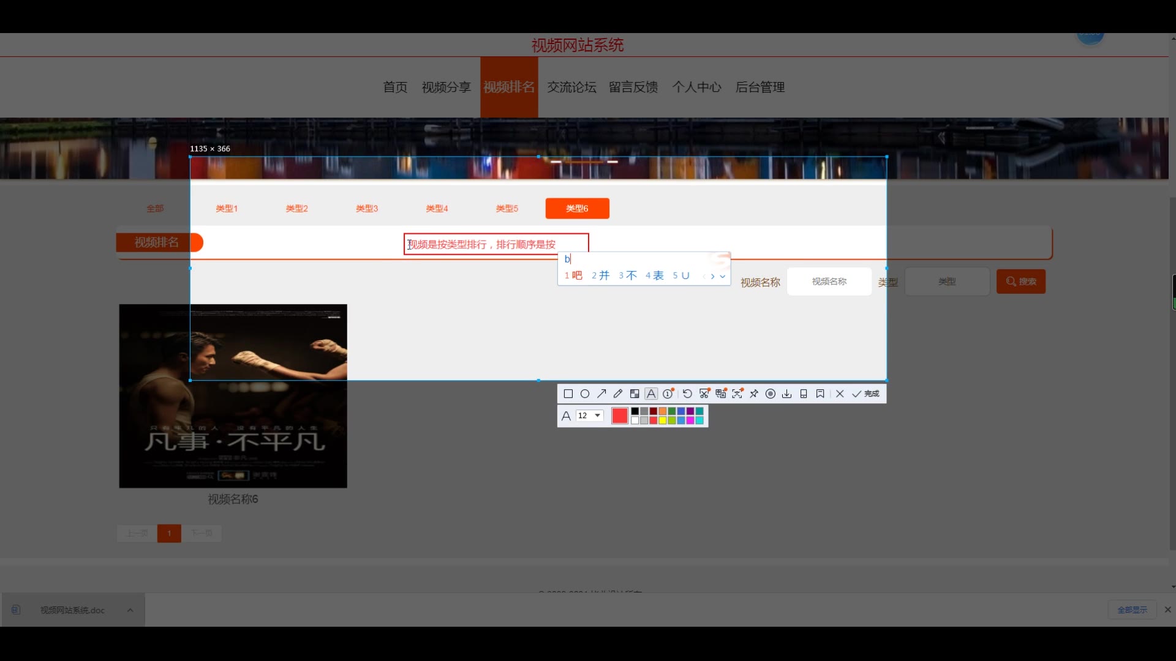This screenshot has width=1176, height=661.
Task: Send screenshot to phone icon
Action: pyautogui.click(x=804, y=394)
